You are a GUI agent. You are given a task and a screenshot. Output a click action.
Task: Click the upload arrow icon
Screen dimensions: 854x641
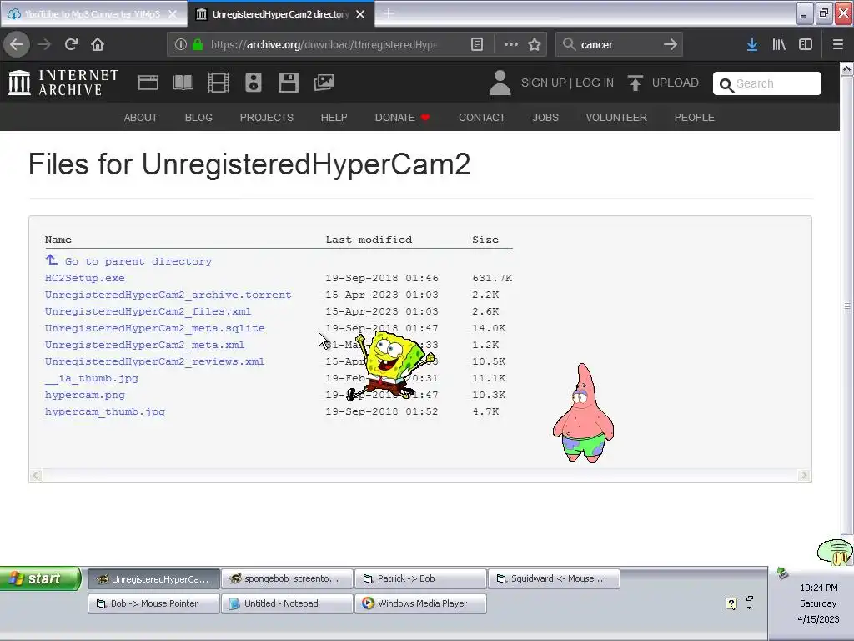[x=635, y=83]
